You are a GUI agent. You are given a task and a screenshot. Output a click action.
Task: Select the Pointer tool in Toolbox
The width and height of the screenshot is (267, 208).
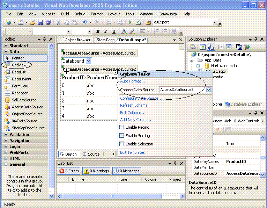point(25,58)
